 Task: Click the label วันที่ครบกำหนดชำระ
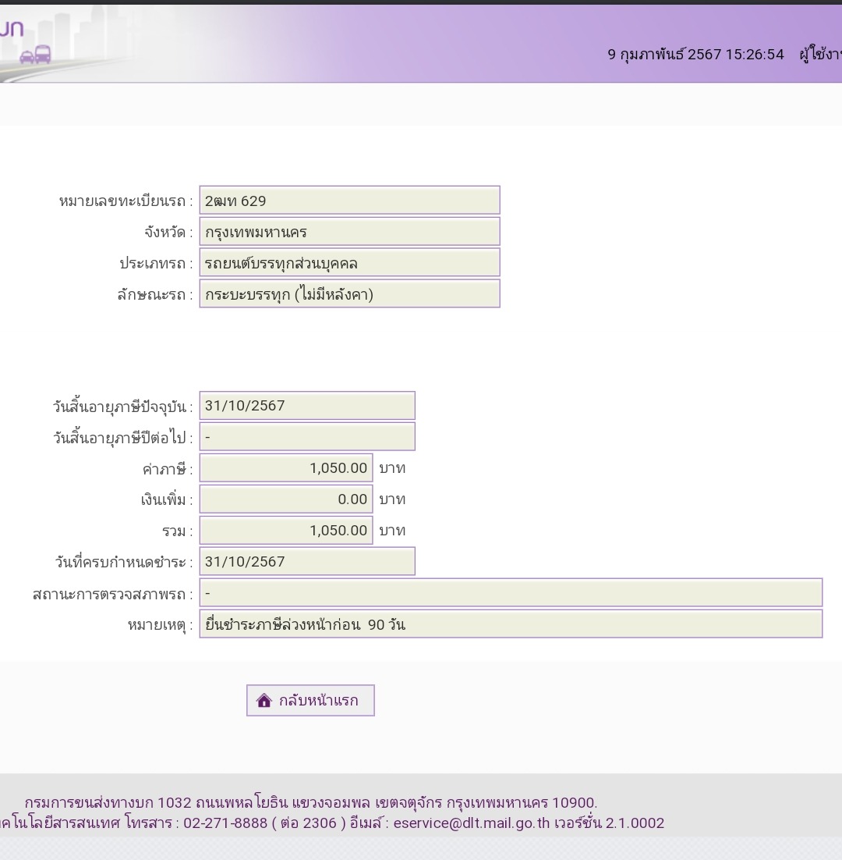[x=124, y=562]
